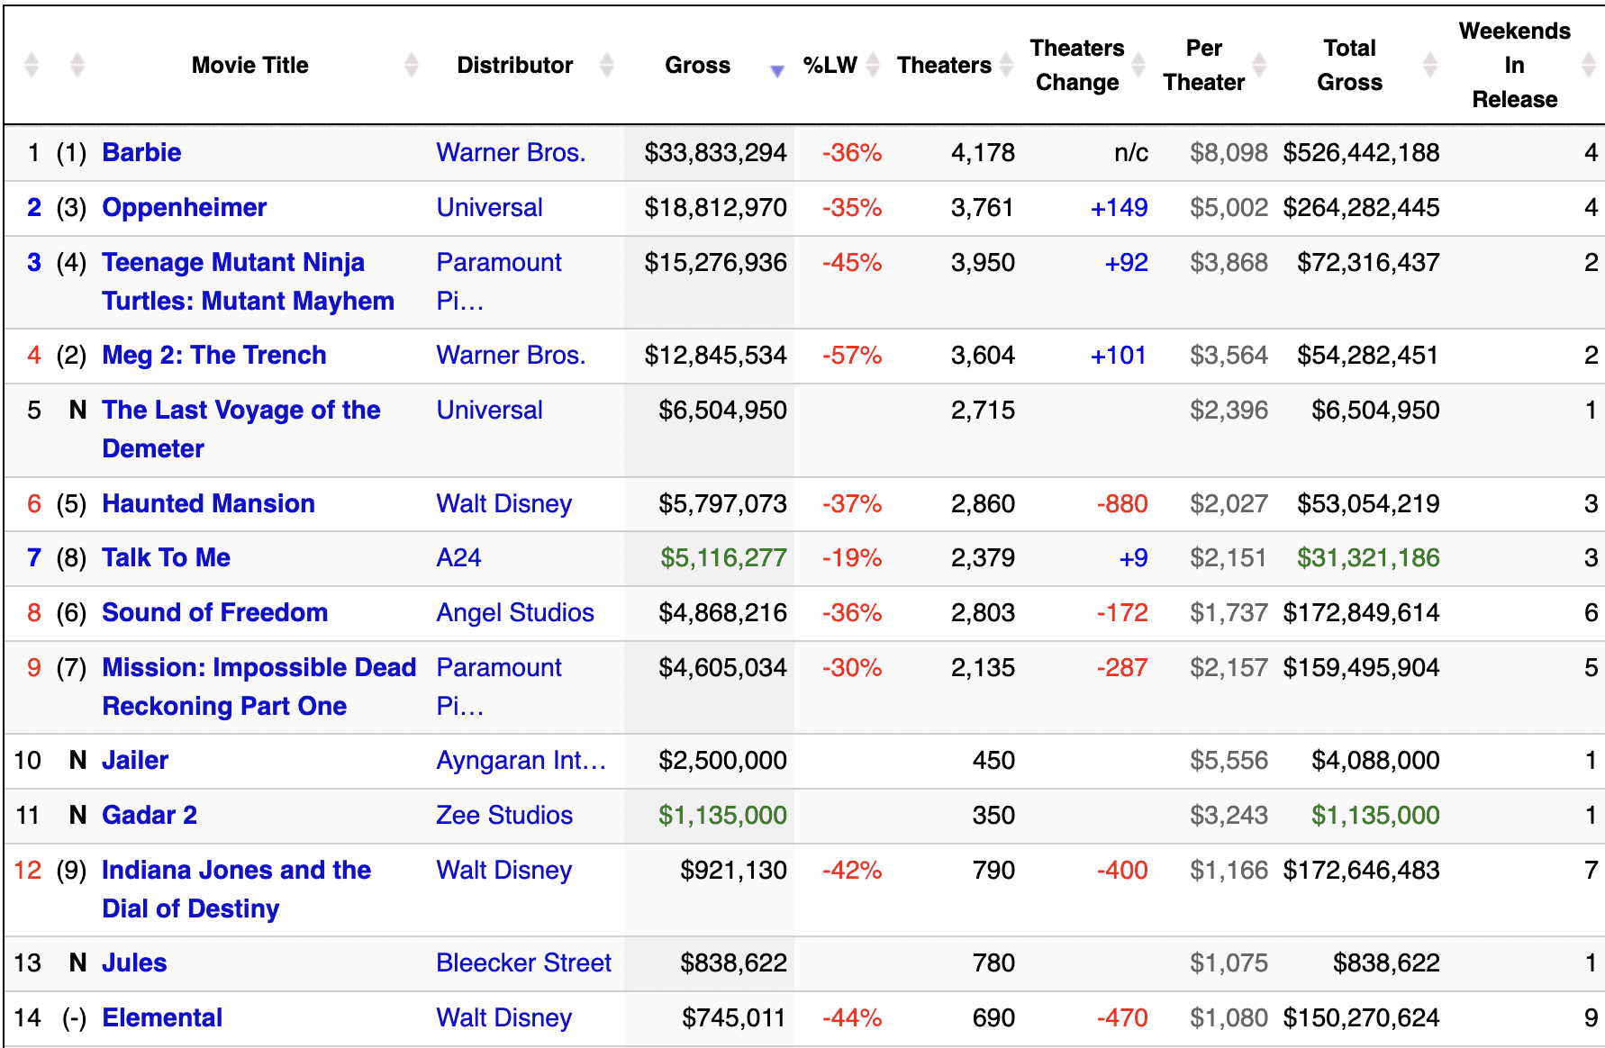Select Barbie theater count 4,178
Image resolution: width=1605 pixels, height=1048 pixels.
coord(983,152)
